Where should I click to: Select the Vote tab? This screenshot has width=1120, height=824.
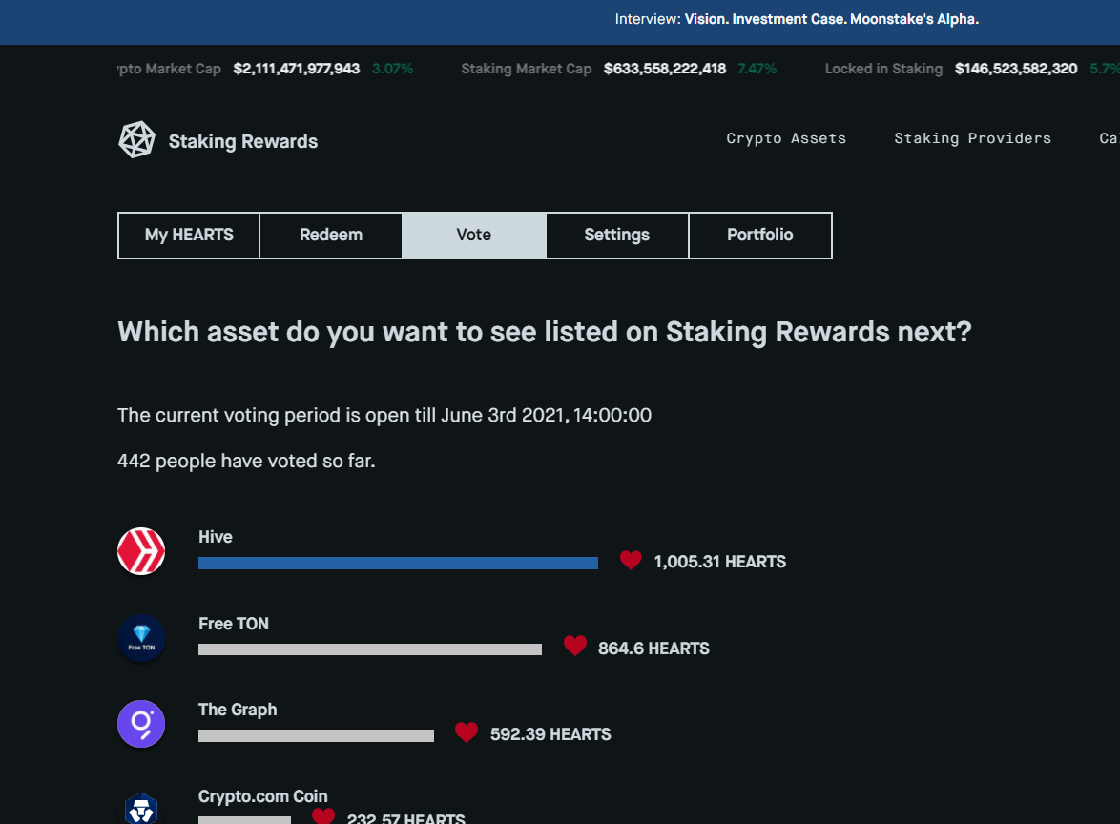(x=473, y=235)
